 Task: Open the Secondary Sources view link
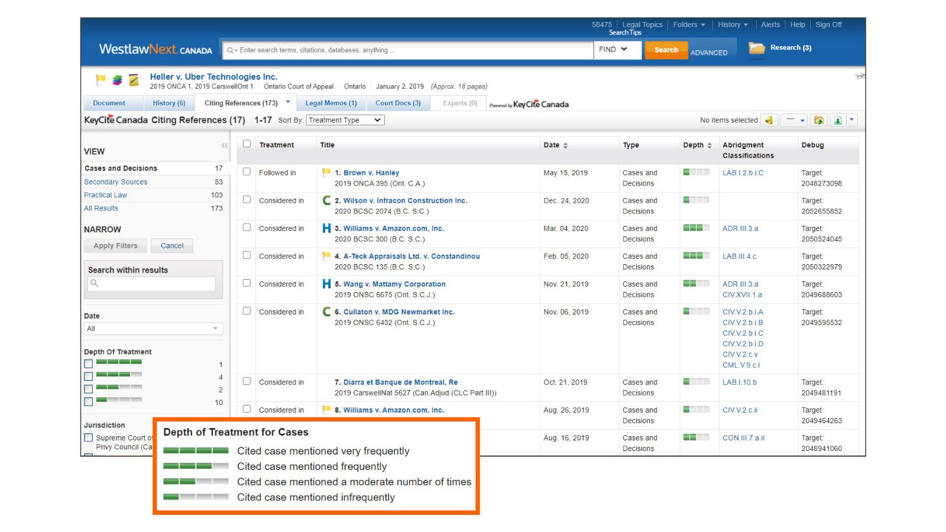pyautogui.click(x=116, y=182)
